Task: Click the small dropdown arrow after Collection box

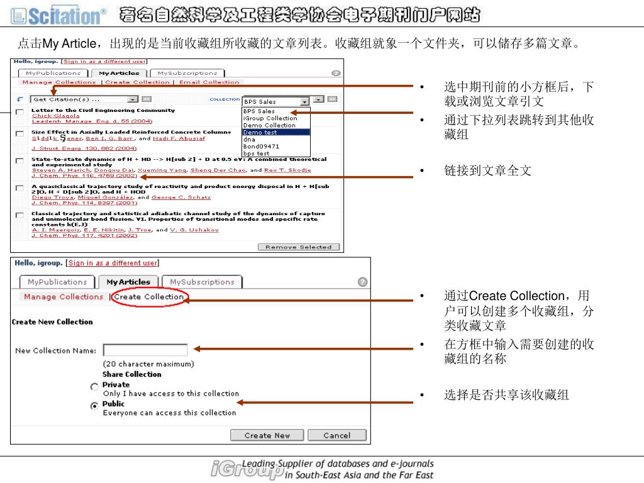Action: click(x=318, y=99)
